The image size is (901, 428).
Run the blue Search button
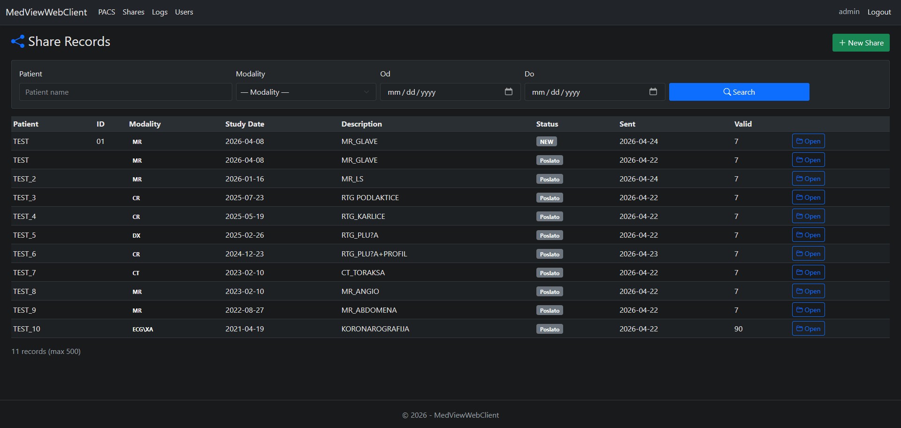739,92
